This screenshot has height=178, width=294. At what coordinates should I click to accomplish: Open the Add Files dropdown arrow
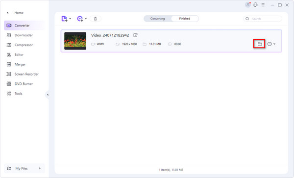(70, 19)
